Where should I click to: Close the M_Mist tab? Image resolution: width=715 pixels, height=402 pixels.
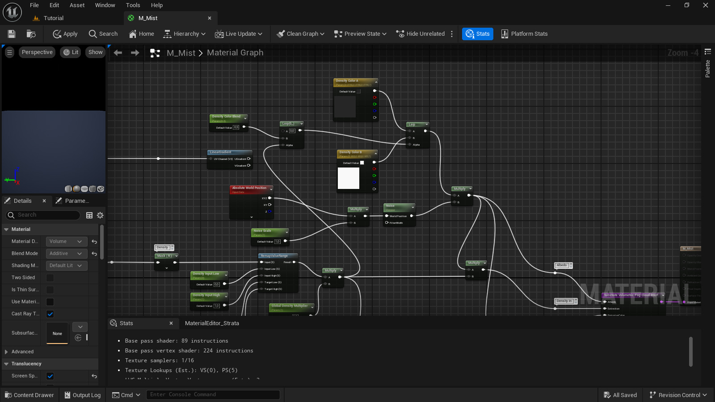click(x=210, y=18)
